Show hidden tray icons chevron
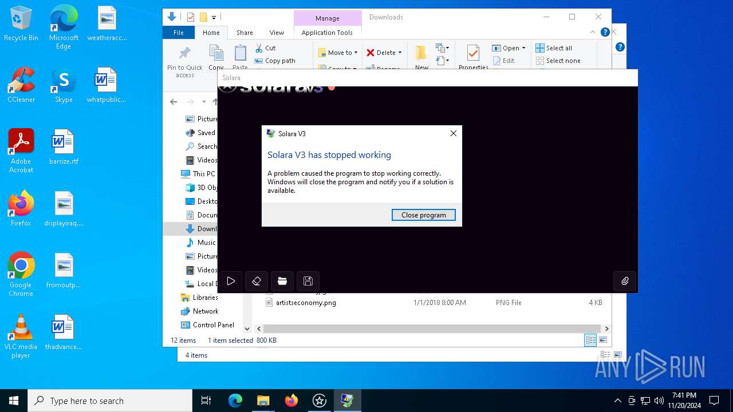Viewport: 733px width, 412px height. pyautogui.click(x=617, y=401)
